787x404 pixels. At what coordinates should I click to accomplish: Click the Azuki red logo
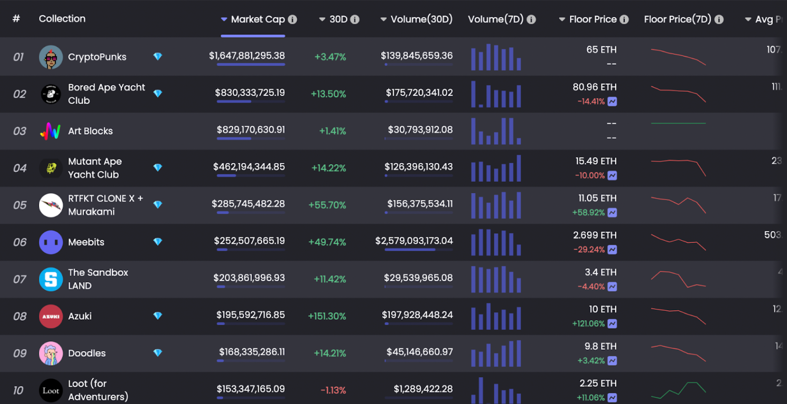click(51, 316)
